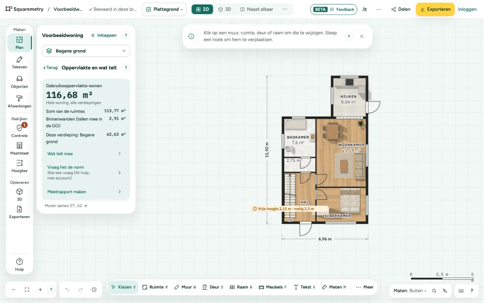Open the collaborators people icon
The image size is (484, 303).
pos(365,9)
